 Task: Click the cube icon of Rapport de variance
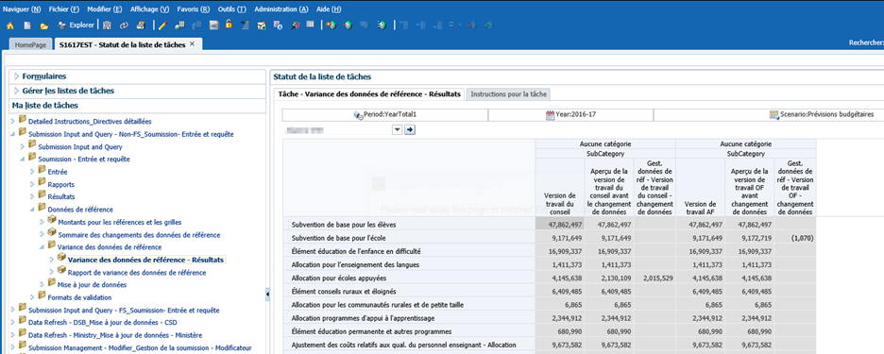click(61, 271)
